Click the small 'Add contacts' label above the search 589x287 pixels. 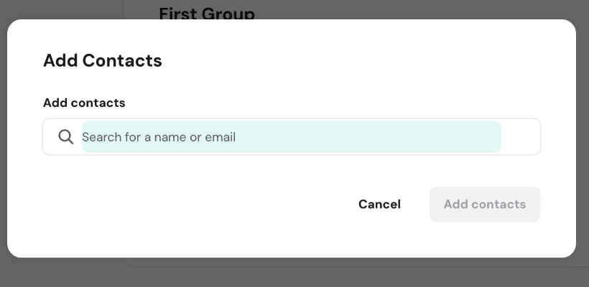(84, 103)
